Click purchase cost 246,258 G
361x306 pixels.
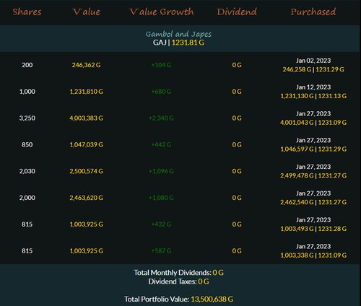[297, 69]
